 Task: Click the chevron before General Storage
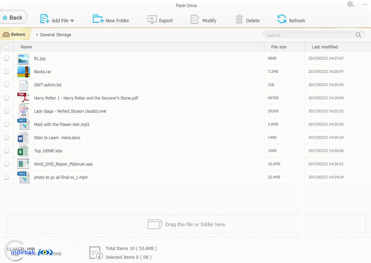(37, 34)
